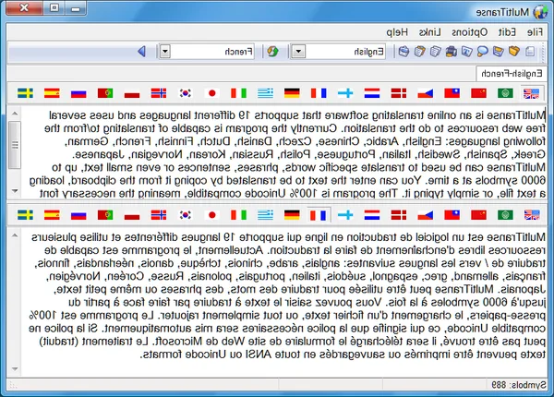
Task: Select China flag in source flag row
Action: point(478,93)
